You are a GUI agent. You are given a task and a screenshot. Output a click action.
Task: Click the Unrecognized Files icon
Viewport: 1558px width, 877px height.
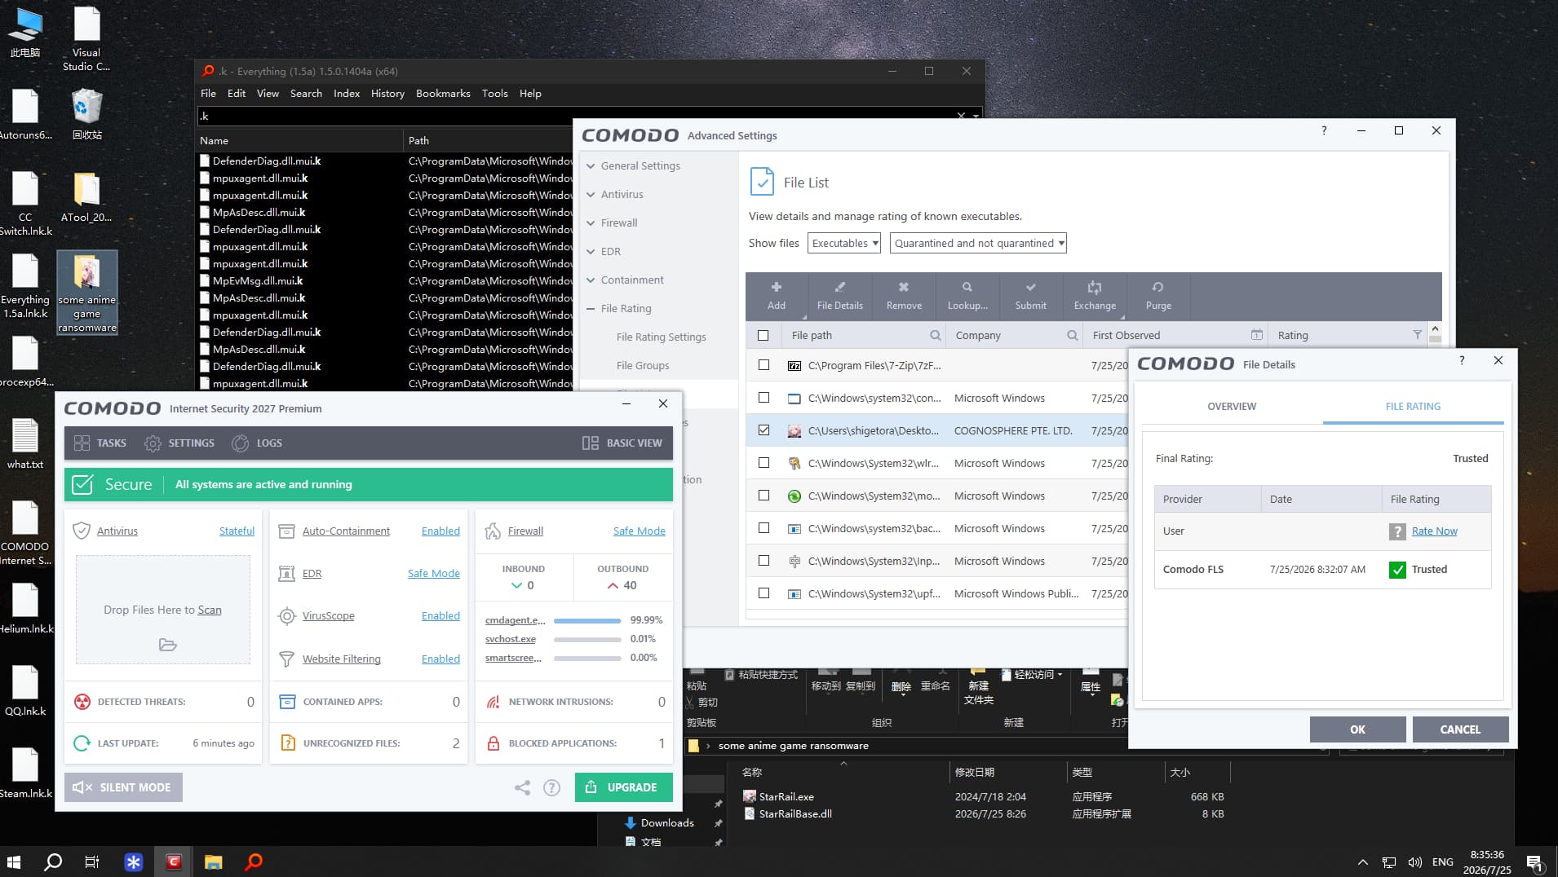tap(287, 743)
